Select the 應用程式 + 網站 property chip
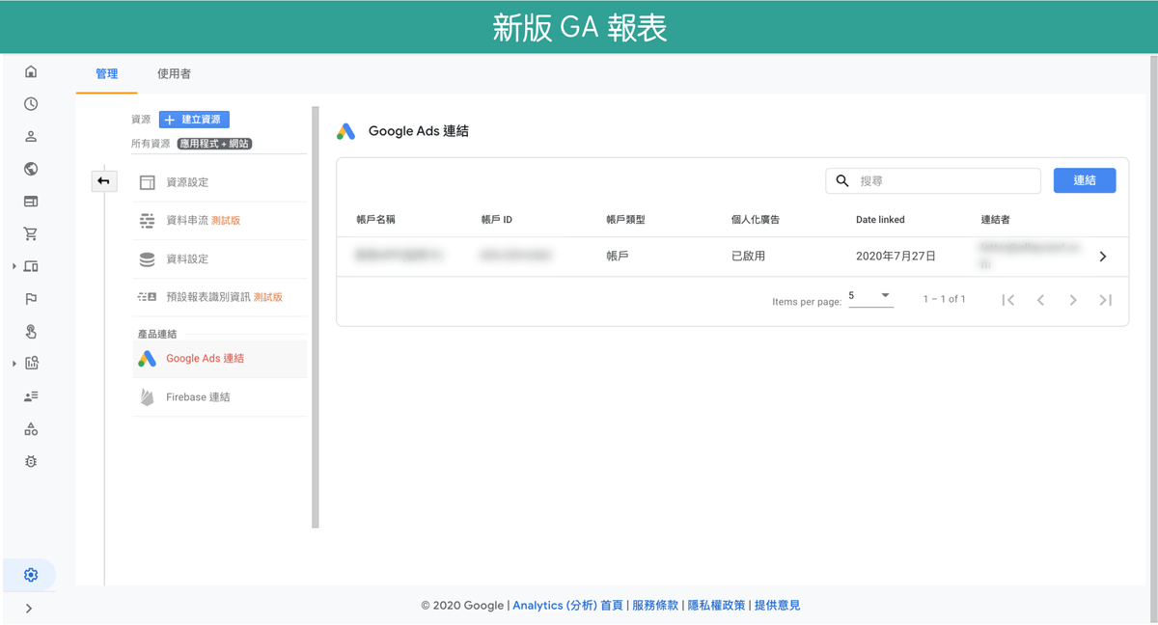The image size is (1158, 625). pos(214,144)
